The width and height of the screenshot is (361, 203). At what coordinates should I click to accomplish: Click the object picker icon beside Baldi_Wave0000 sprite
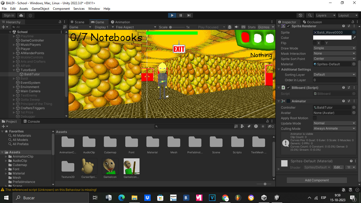click(354, 32)
